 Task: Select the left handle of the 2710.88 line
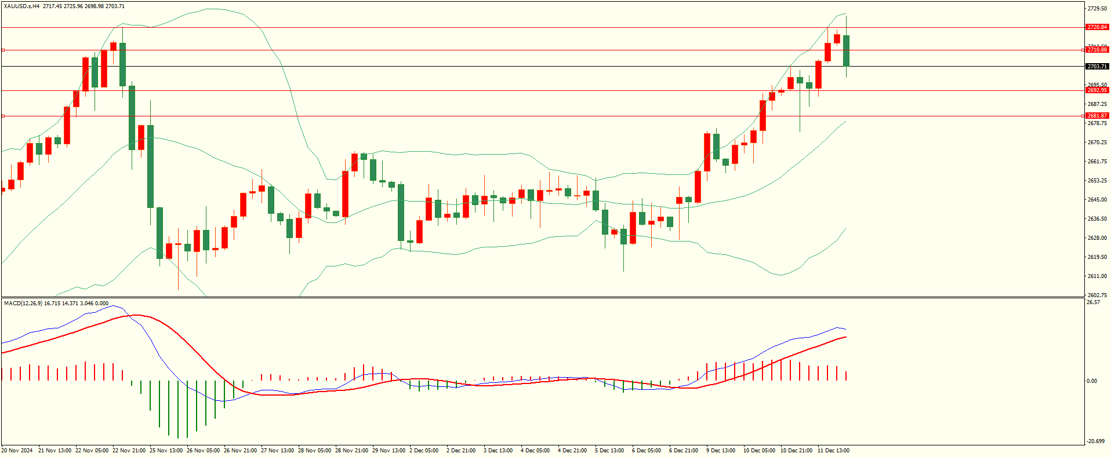(x=3, y=50)
